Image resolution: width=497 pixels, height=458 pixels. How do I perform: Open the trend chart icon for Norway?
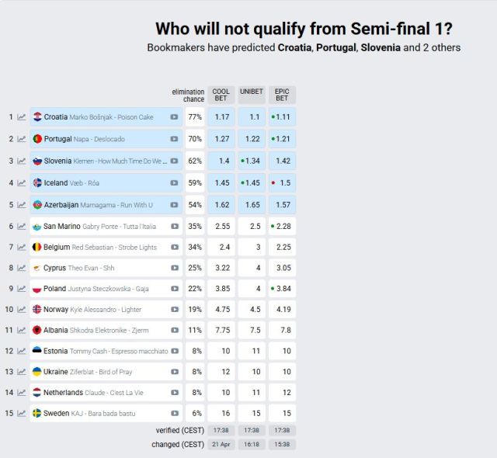pyautogui.click(x=22, y=309)
